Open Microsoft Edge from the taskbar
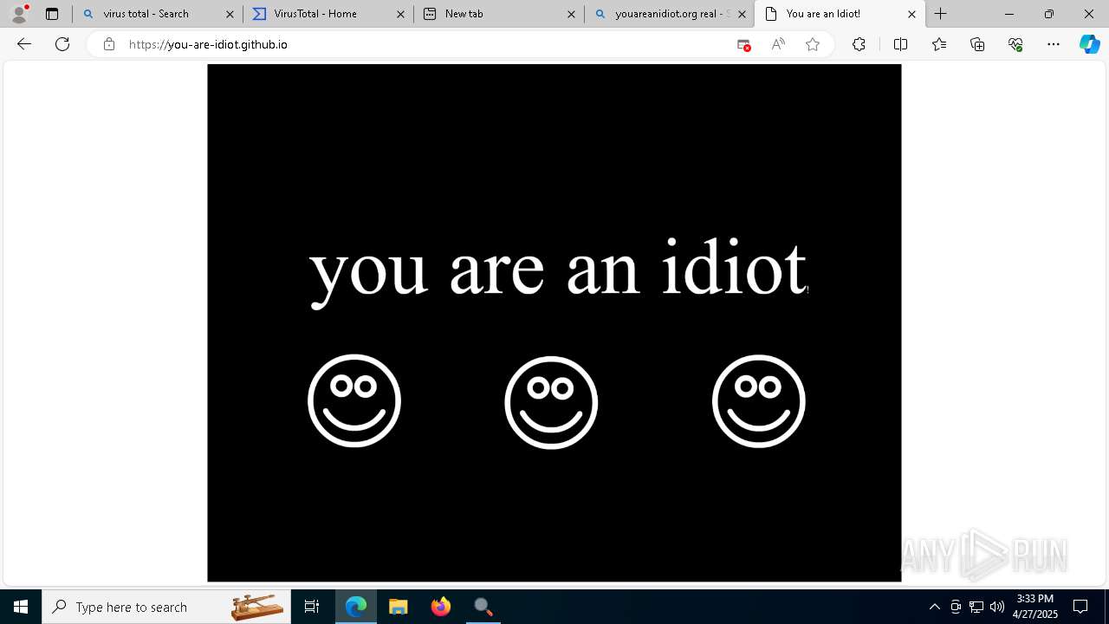 (356, 607)
